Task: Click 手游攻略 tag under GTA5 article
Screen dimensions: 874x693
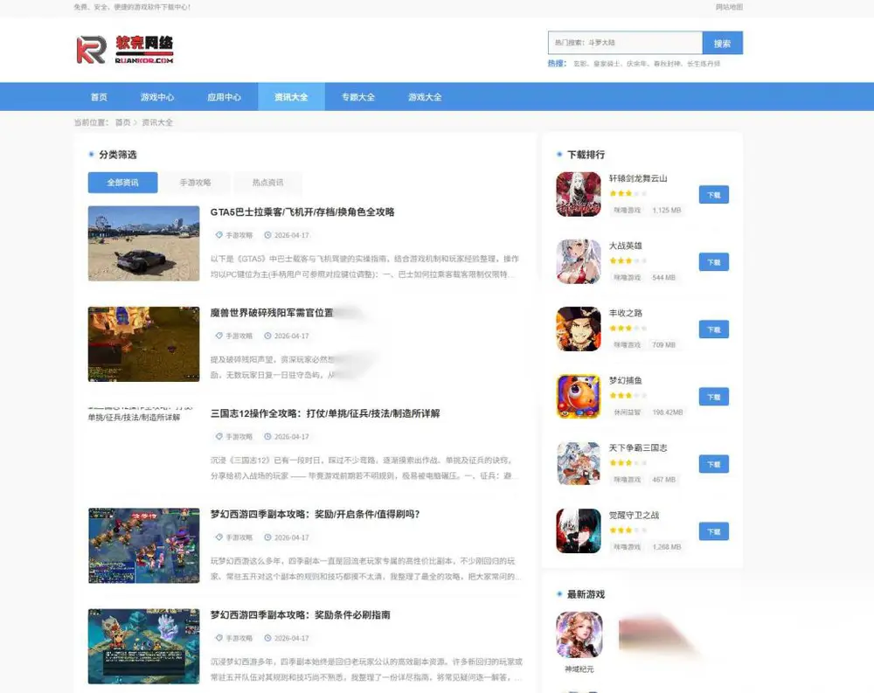Action: pos(234,235)
